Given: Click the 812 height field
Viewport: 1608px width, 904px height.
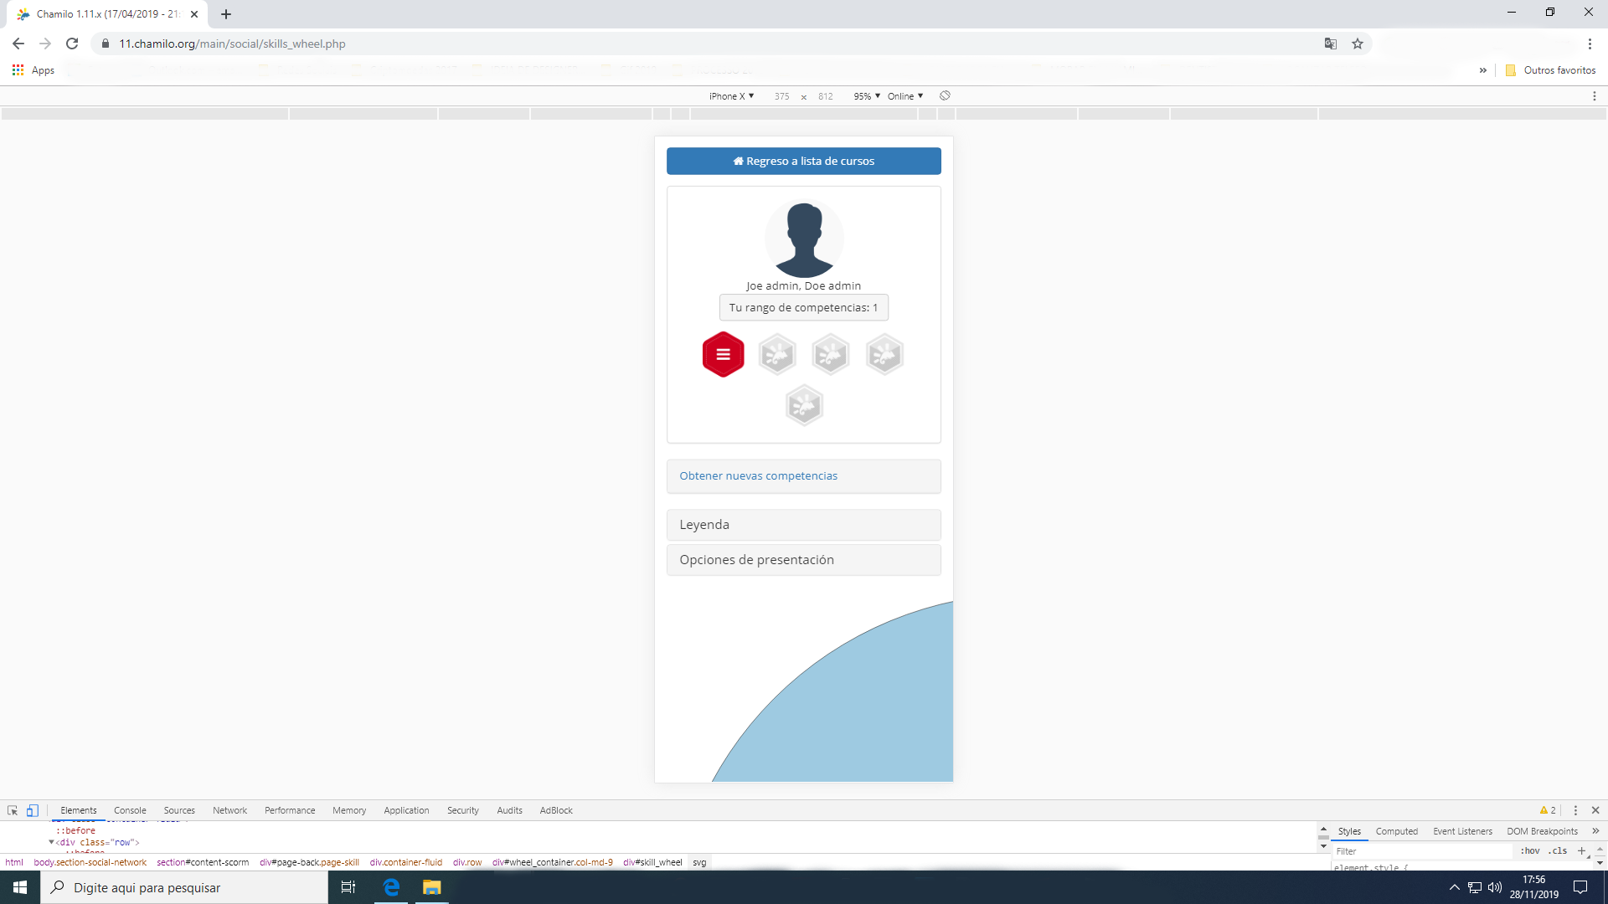Looking at the screenshot, I should pos(826,96).
